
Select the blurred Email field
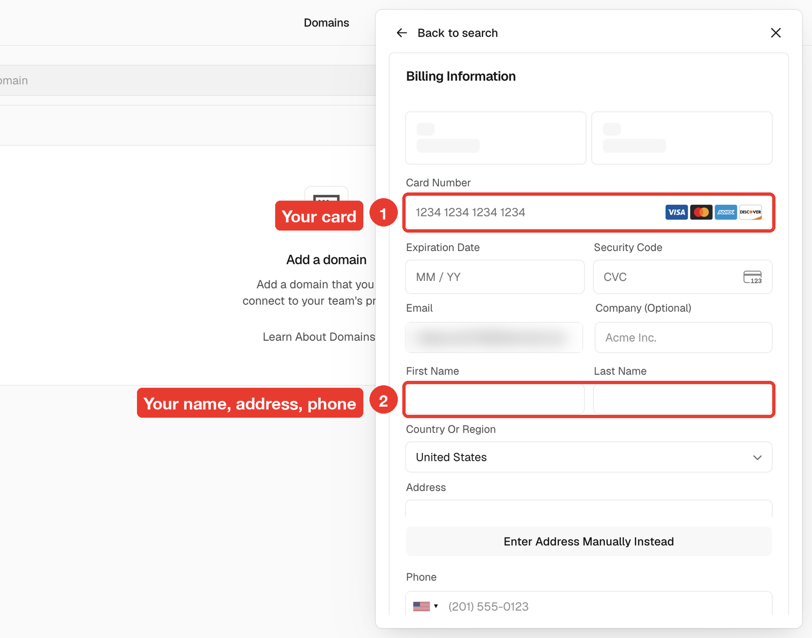[494, 337]
